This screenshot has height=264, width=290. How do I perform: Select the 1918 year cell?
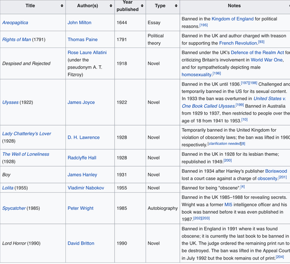click(x=130, y=63)
